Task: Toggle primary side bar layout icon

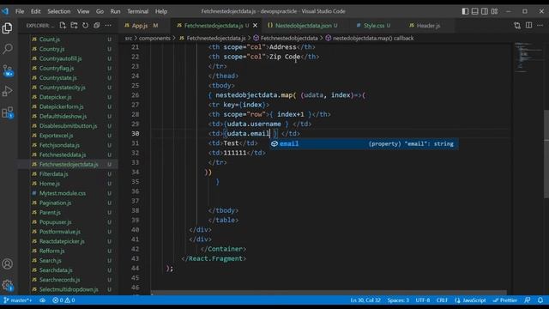Action: pyautogui.click(x=465, y=11)
